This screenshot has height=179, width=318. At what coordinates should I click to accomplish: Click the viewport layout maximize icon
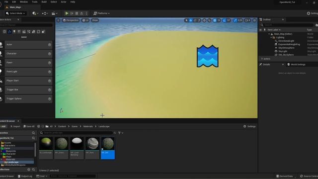click(254, 20)
